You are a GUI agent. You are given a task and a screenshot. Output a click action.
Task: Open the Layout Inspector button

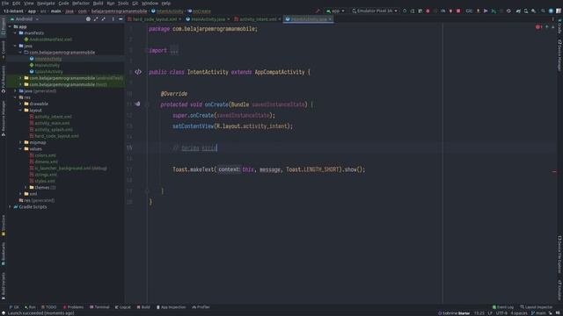click(537, 307)
